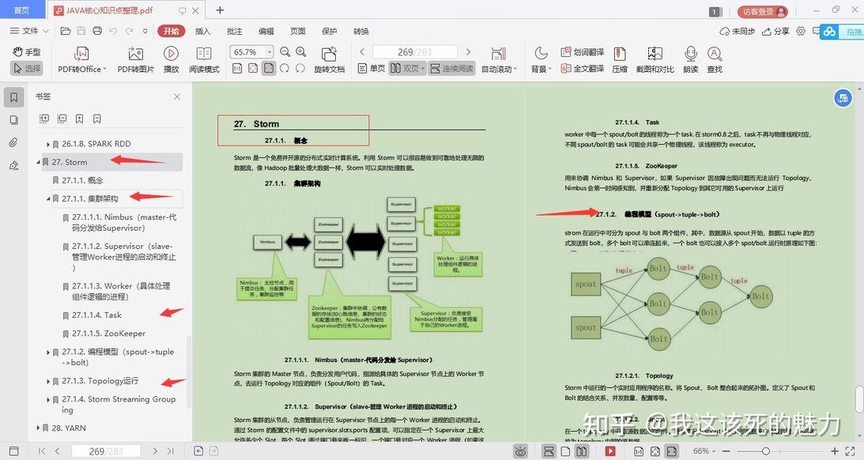Open the 页面 page ribbon tab
This screenshot has width=864, height=460.
(x=297, y=31)
